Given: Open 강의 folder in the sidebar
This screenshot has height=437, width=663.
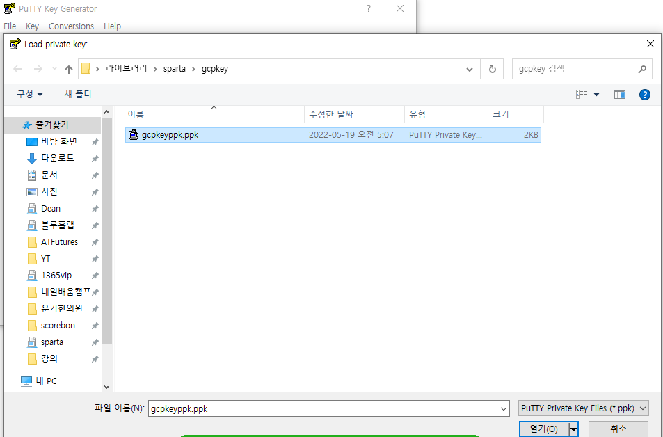Looking at the screenshot, I should (x=49, y=359).
